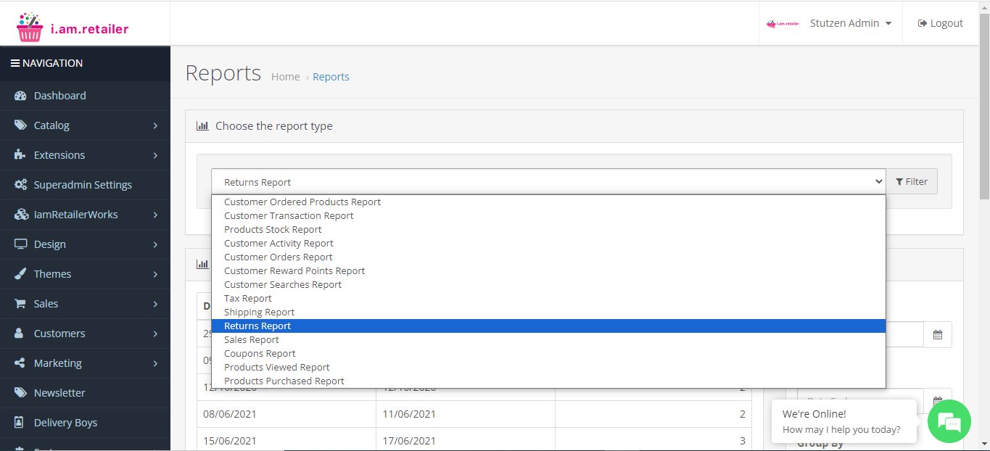Click the Dashboard palette icon
990x451 pixels.
[20, 96]
